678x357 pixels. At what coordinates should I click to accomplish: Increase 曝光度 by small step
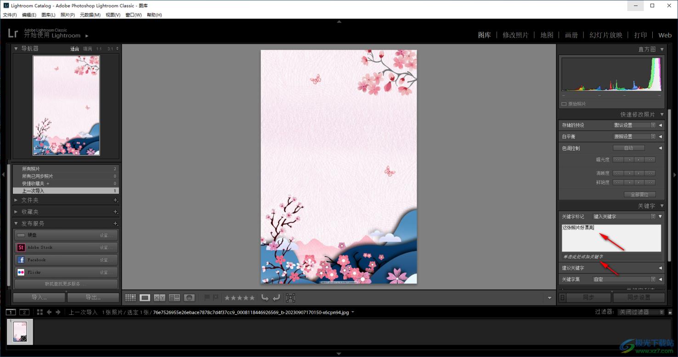click(x=639, y=160)
